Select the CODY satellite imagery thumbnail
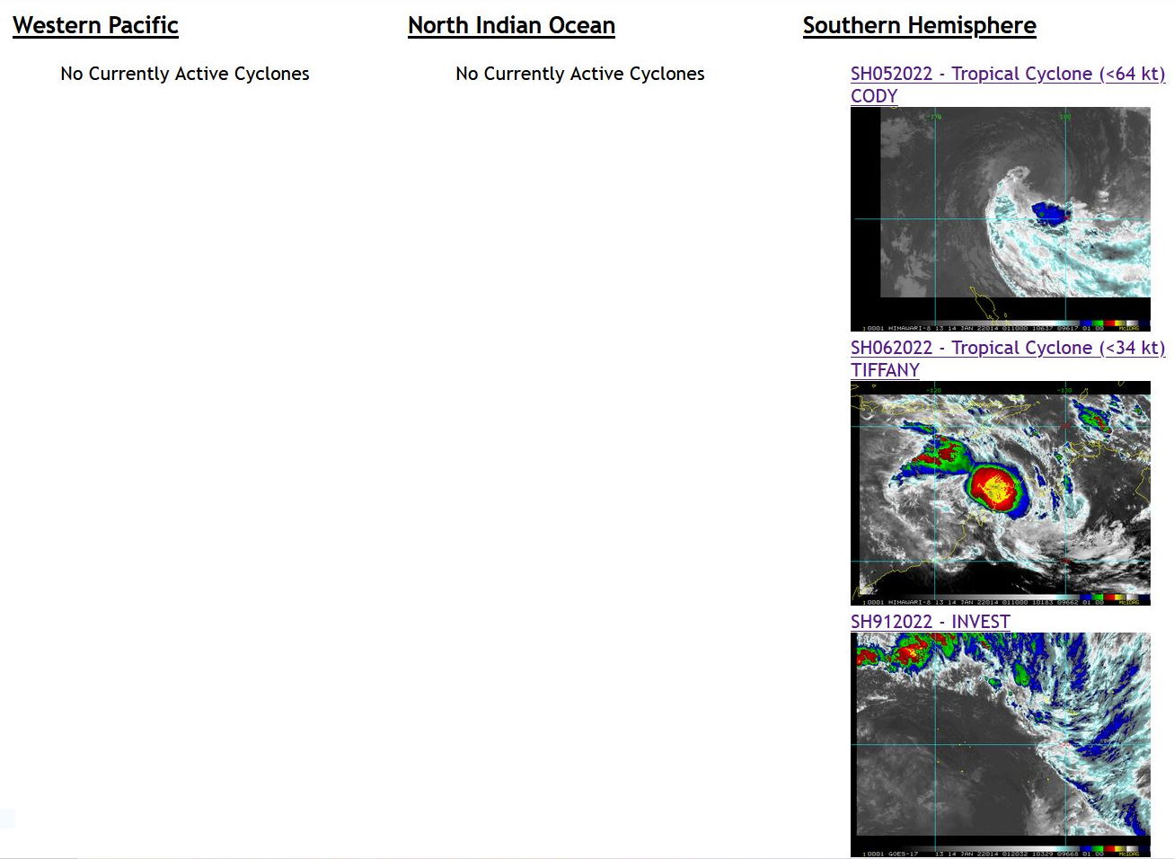The image size is (1174, 859). (1000, 216)
